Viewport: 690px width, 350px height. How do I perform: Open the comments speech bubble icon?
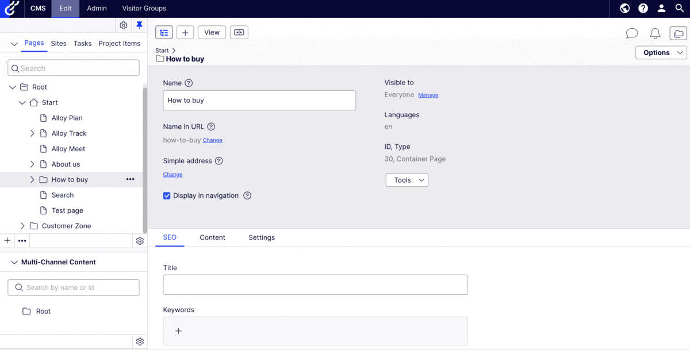point(632,33)
